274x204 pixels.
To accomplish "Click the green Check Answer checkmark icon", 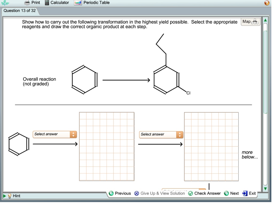I will pos(191,193).
